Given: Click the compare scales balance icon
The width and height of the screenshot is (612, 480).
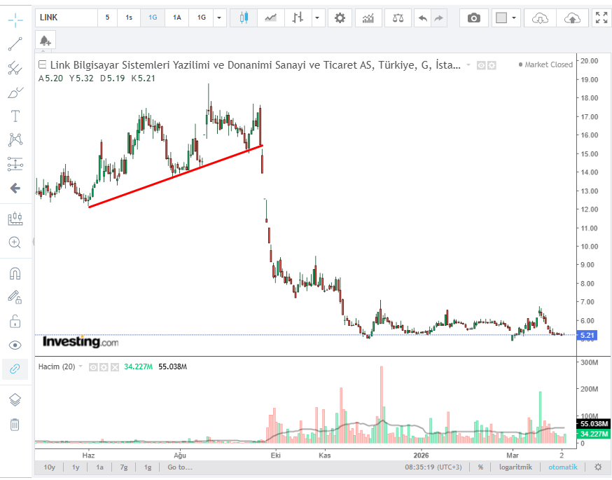Looking at the screenshot, I should (x=398, y=18).
